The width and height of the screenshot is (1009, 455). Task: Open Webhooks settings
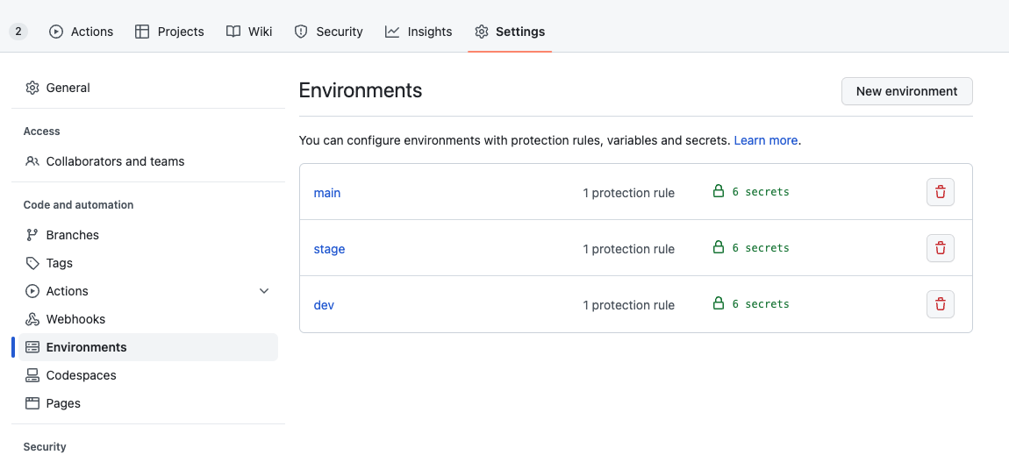pyautogui.click(x=148, y=319)
